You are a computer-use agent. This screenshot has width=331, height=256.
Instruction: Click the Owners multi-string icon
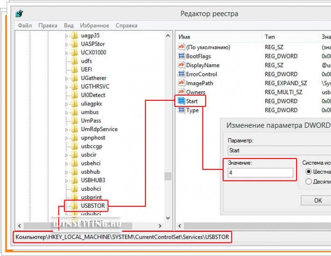point(181,92)
